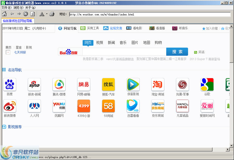Viewport: 234px width, 160px height.
Task: Open the 实用工具 tab
Action: [89, 28]
